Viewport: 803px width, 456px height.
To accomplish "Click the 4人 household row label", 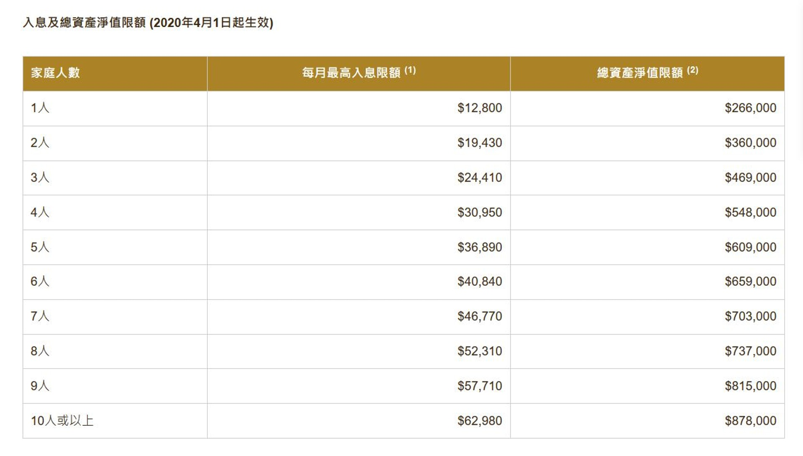I will pos(40,212).
